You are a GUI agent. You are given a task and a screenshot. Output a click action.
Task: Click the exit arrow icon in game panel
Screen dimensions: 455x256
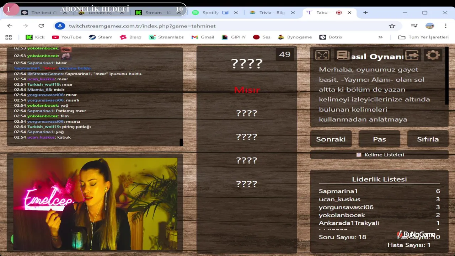tap(412, 55)
